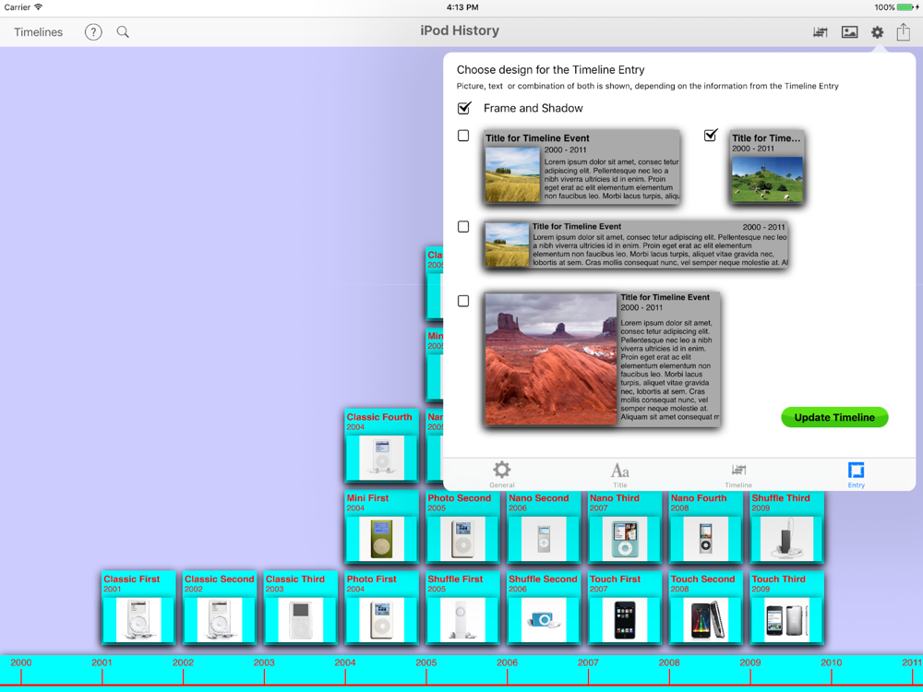Tap the search magnifier icon
Viewport: 923px width, 692px height.
coord(123,31)
